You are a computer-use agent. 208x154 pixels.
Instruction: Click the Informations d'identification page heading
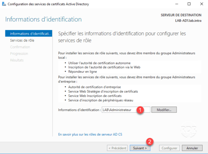pos(43,19)
